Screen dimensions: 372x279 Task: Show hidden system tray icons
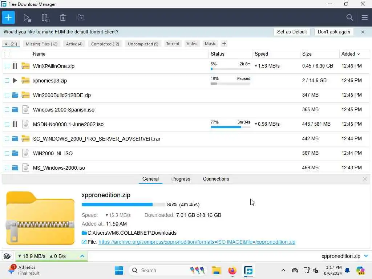click(x=283, y=270)
